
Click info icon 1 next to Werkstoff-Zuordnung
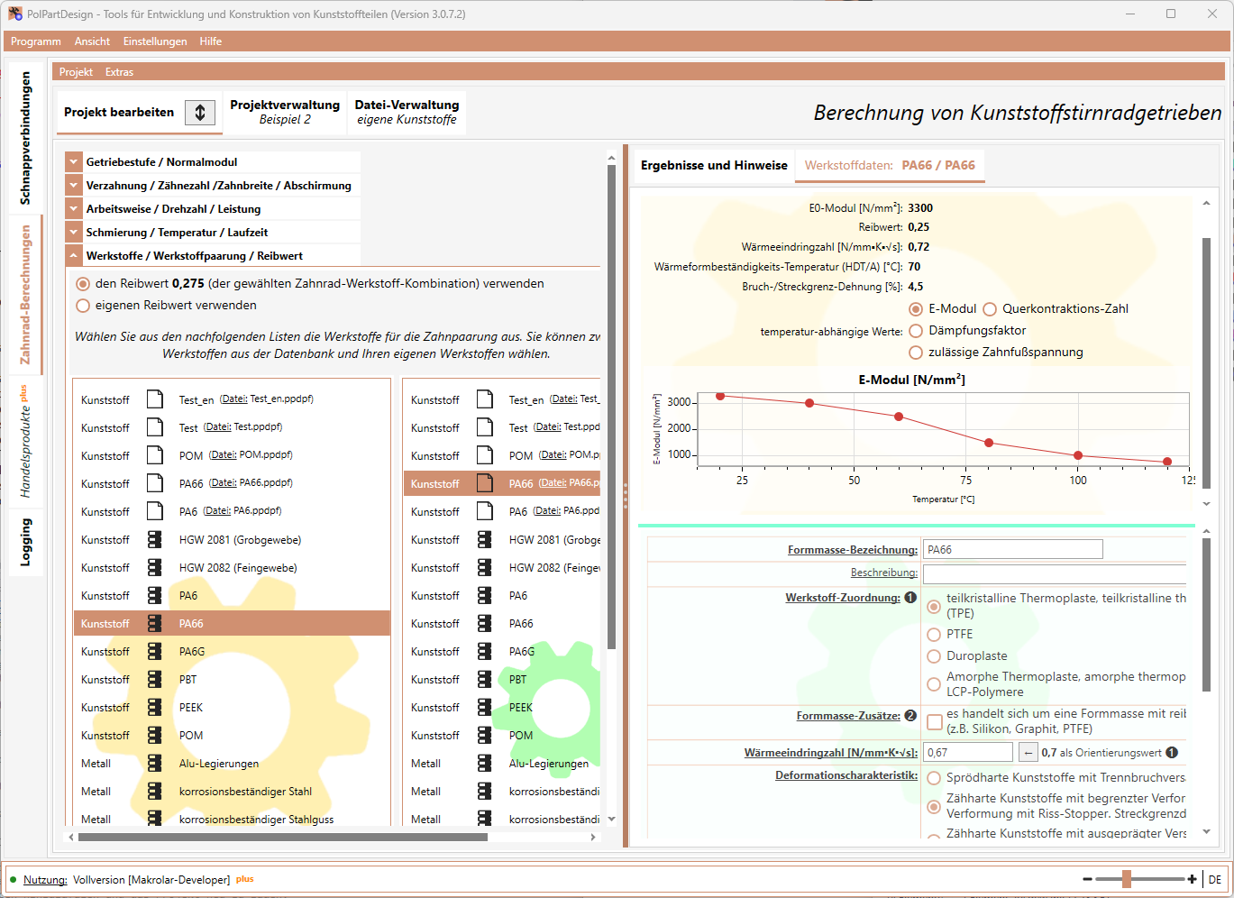click(910, 598)
